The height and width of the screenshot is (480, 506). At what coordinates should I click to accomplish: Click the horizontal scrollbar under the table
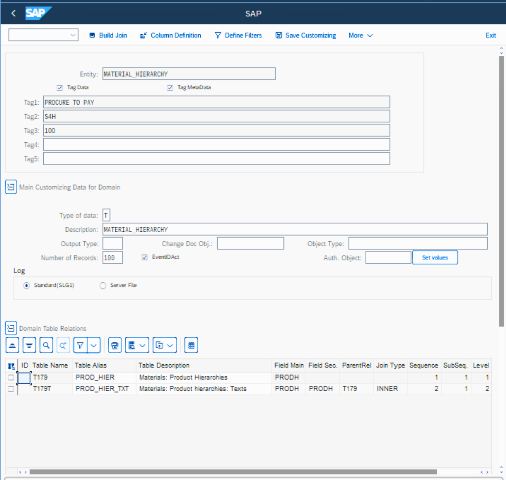click(233, 472)
